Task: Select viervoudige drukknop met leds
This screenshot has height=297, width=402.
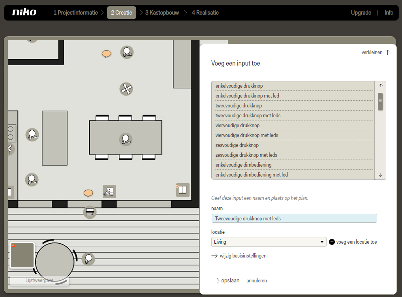Action: (x=294, y=135)
